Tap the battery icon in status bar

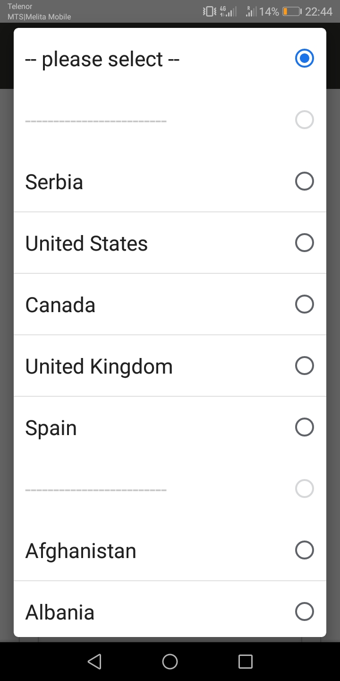point(292,12)
